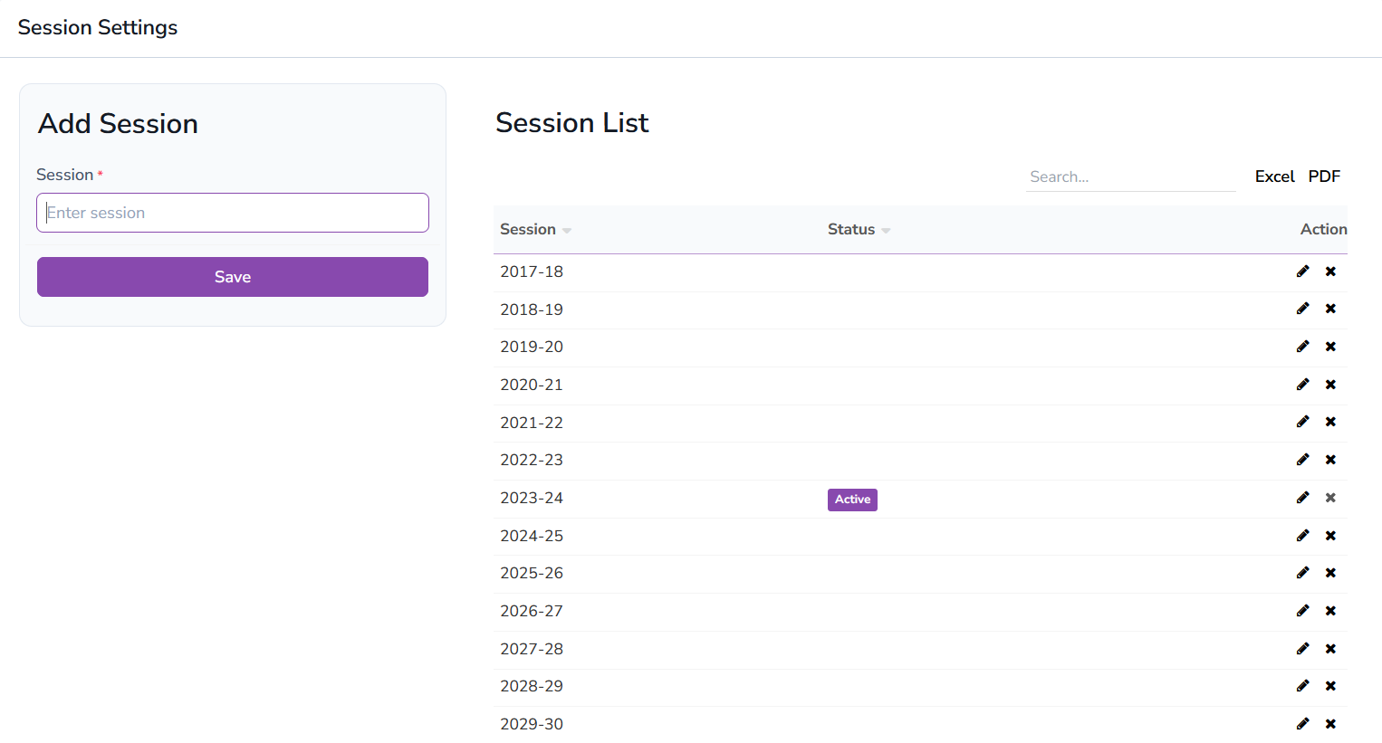Click inside the Search field

tap(1131, 176)
